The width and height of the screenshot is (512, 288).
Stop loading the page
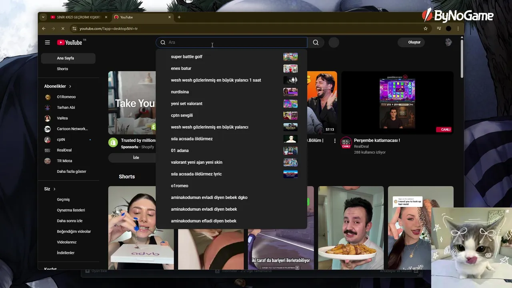pos(63,28)
